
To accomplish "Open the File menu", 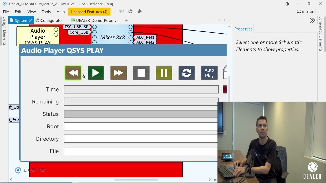I will [x=6, y=12].
